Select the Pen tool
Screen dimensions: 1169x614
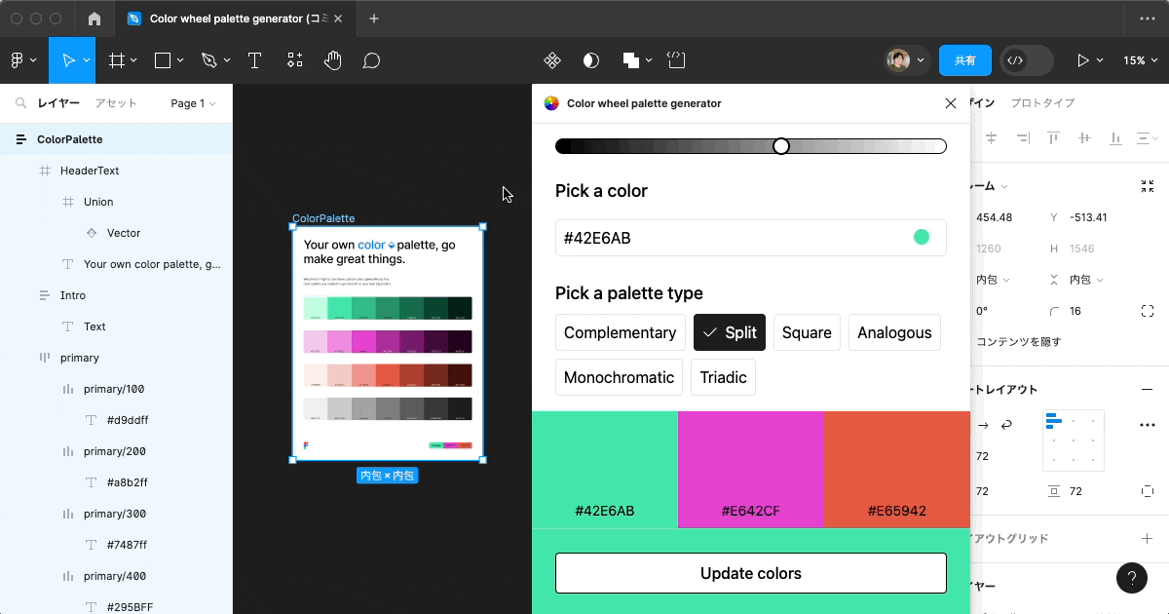(x=208, y=59)
